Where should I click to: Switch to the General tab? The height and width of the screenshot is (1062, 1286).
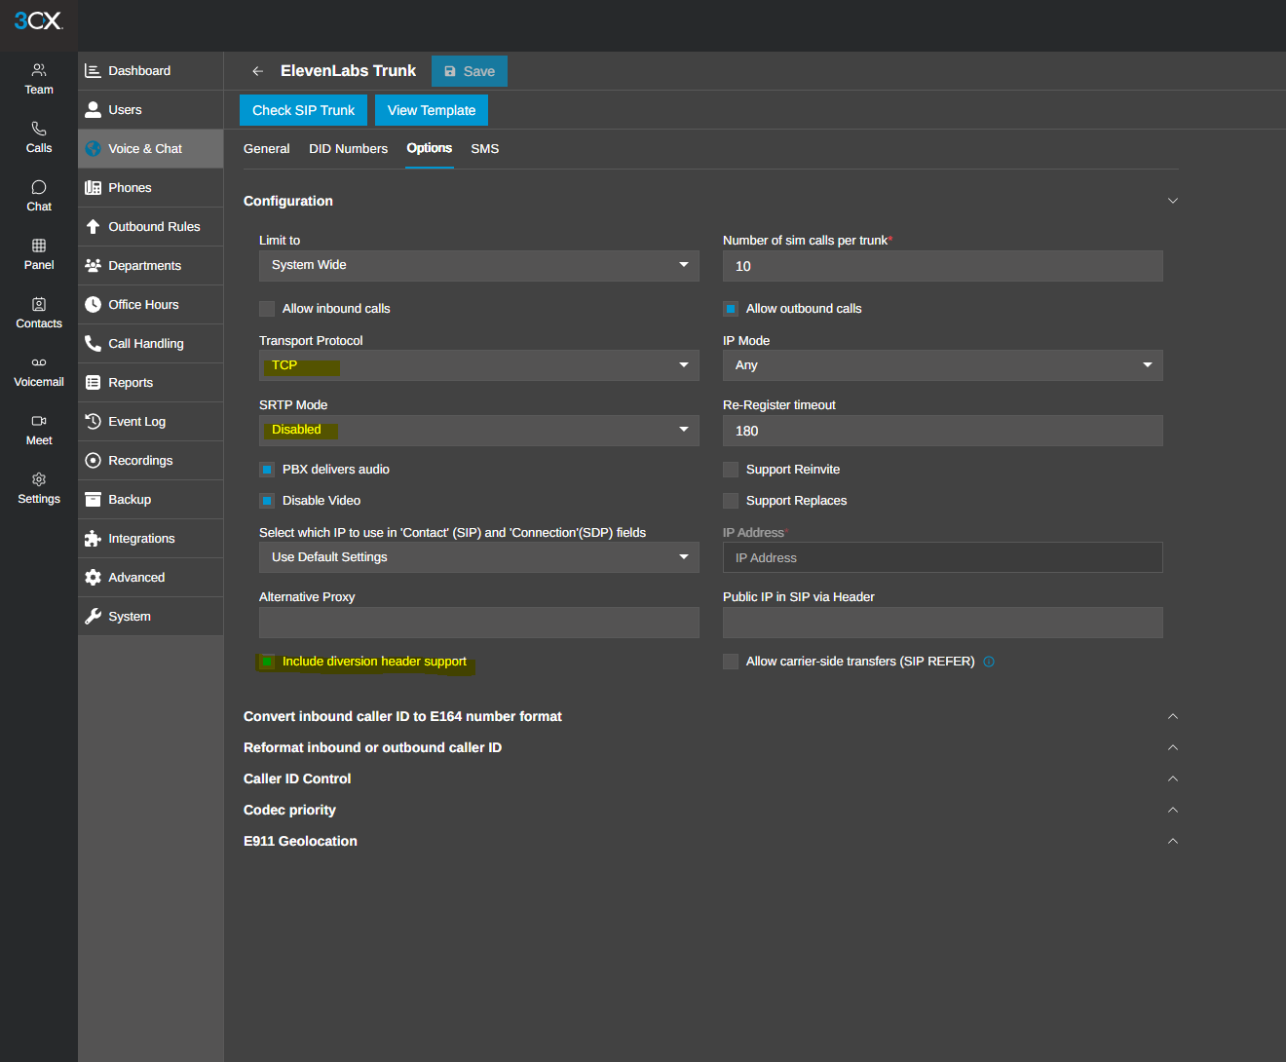[x=267, y=149]
